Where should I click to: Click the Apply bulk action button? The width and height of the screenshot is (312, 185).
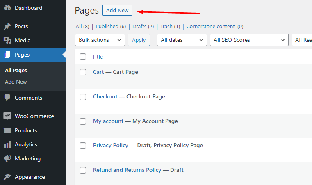tap(139, 40)
